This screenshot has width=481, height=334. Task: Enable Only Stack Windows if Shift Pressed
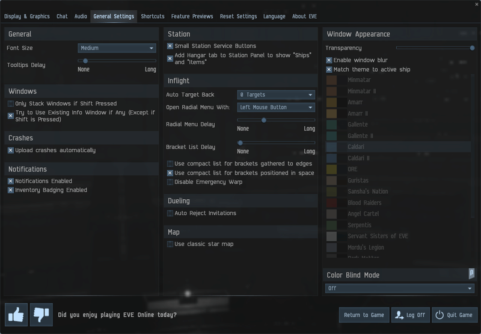(x=11, y=104)
